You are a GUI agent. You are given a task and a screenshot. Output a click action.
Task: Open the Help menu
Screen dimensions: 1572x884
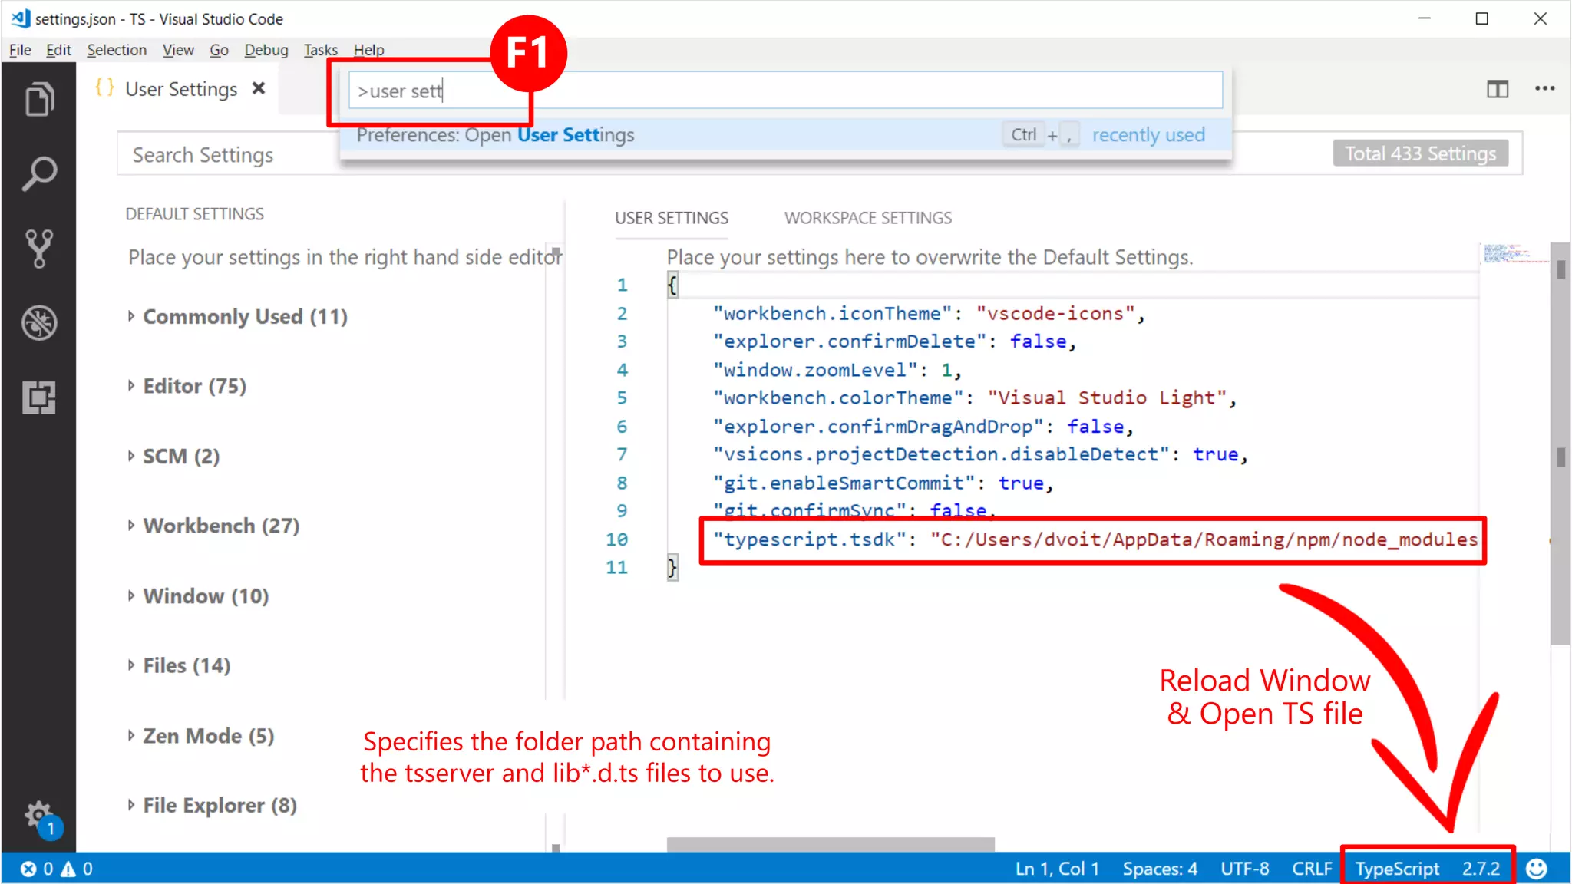coord(368,50)
